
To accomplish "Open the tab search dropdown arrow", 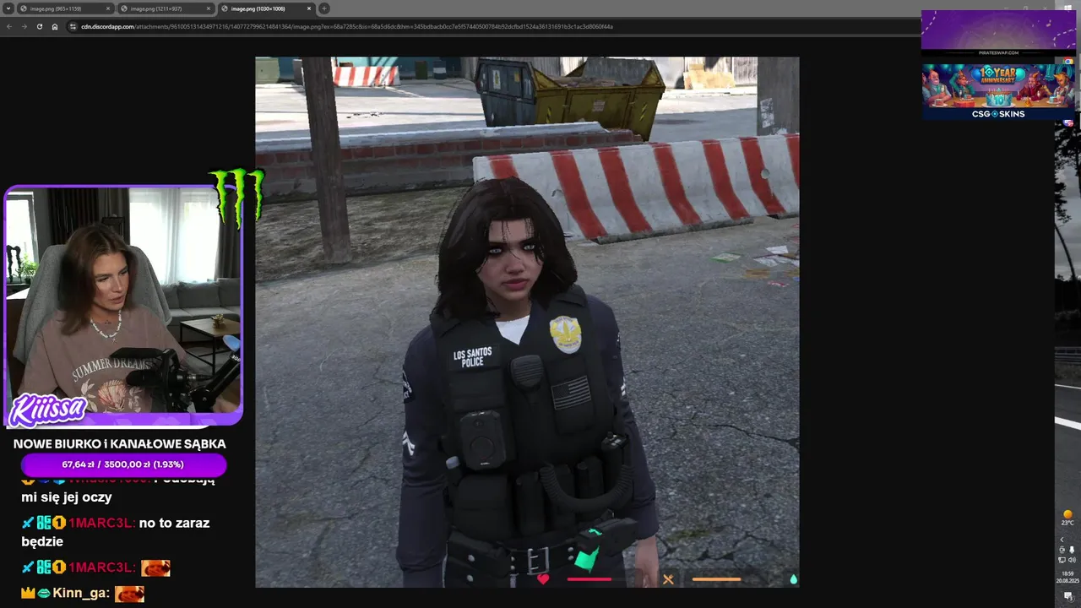I will point(8,8).
